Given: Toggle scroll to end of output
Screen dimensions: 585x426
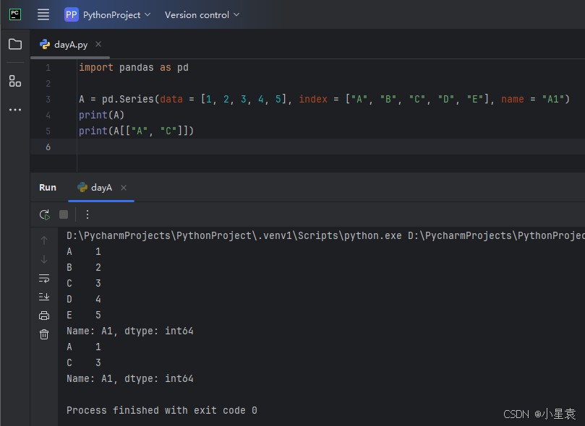Looking at the screenshot, I should pos(44,297).
